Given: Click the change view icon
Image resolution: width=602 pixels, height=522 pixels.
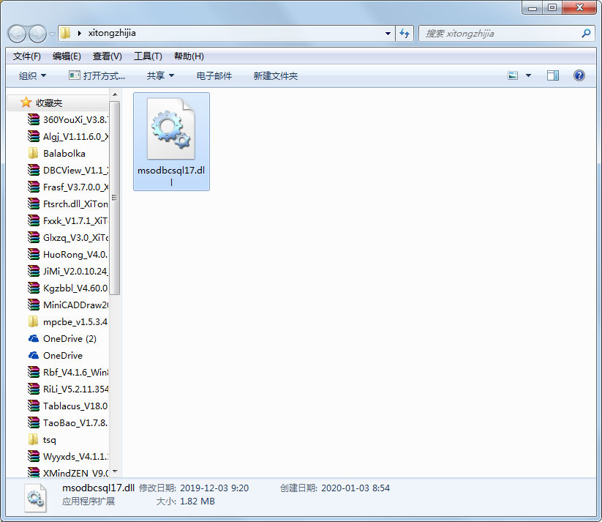Looking at the screenshot, I should tap(513, 75).
